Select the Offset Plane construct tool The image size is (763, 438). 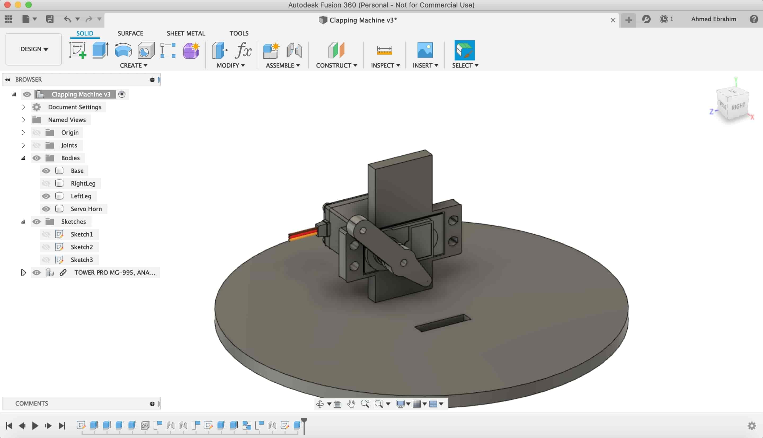point(336,50)
